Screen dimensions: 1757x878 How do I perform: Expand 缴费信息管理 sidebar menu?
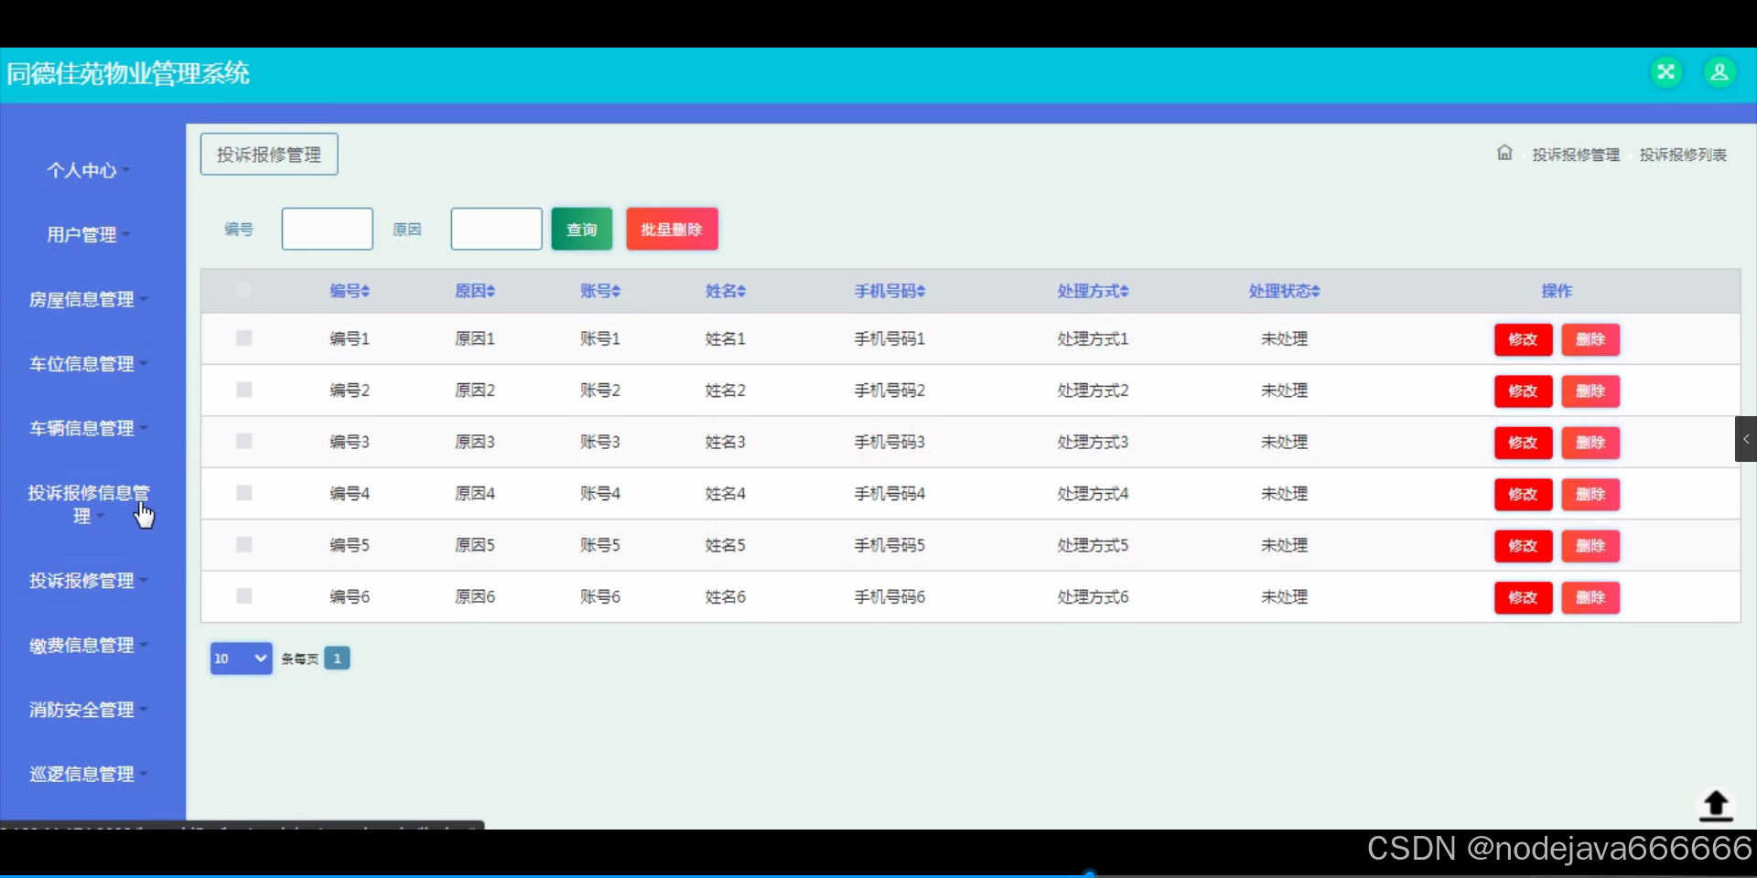coord(88,645)
